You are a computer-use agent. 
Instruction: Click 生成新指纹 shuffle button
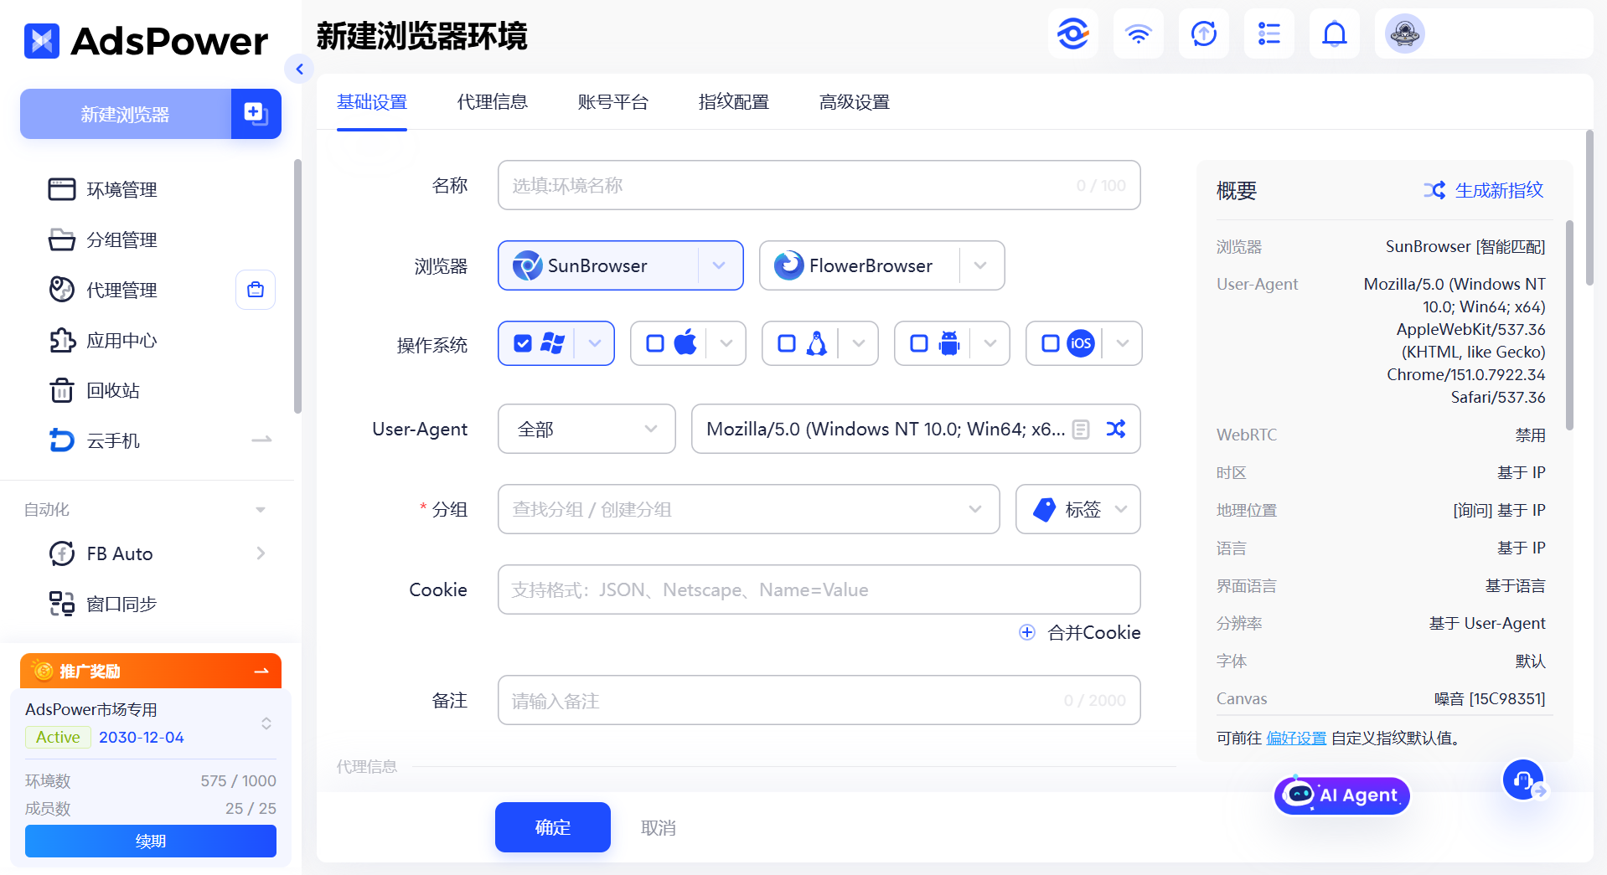[x=1483, y=190]
